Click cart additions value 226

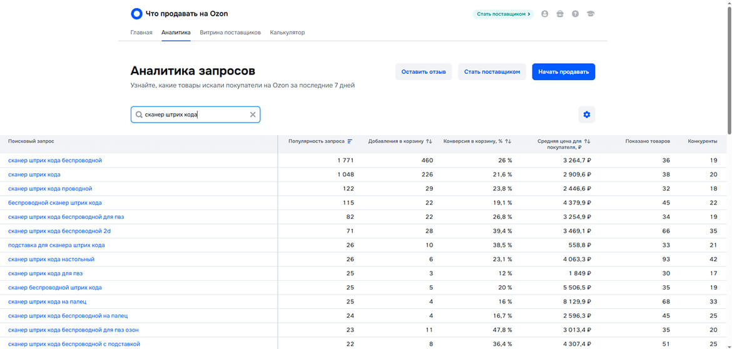(427, 174)
